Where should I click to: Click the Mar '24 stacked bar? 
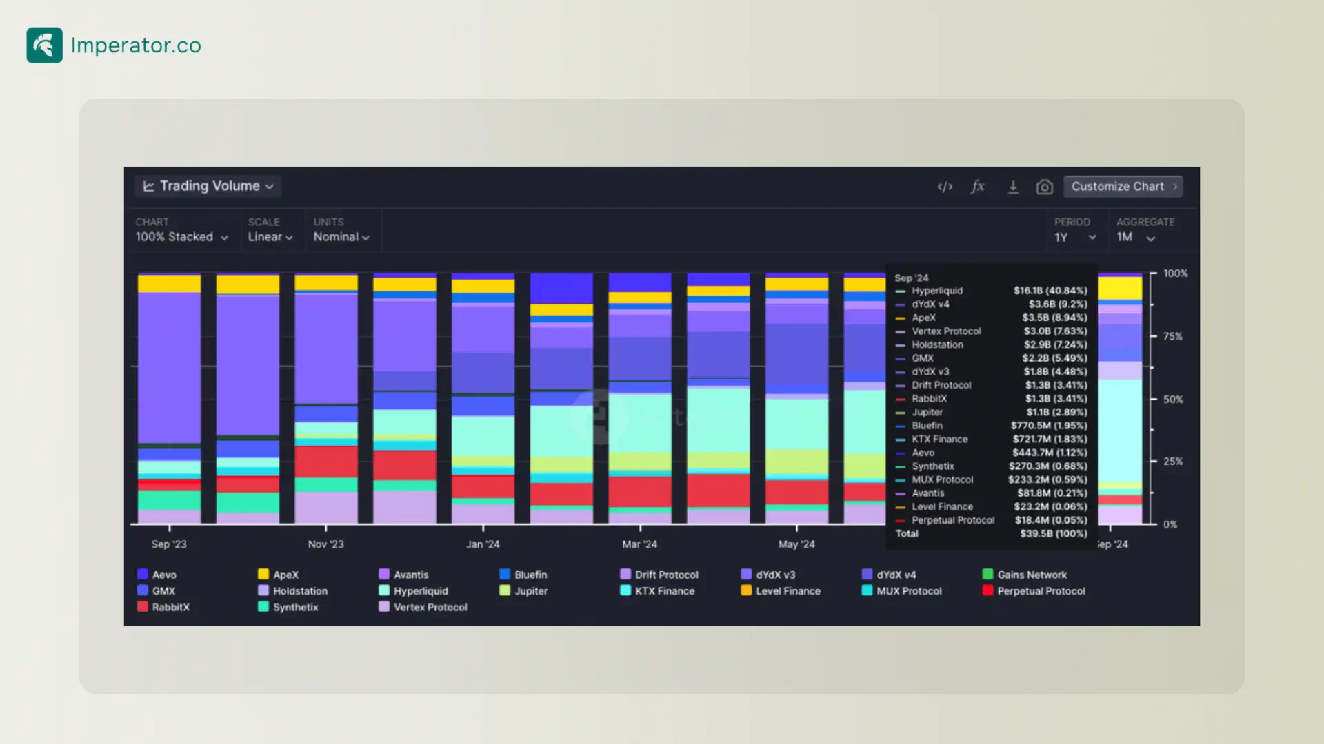pos(640,398)
